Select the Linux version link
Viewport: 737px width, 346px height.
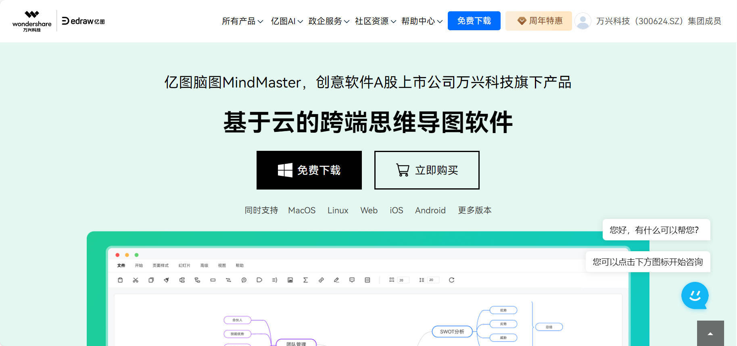(338, 210)
